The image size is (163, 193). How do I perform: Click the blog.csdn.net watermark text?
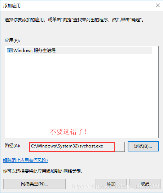point(115,186)
